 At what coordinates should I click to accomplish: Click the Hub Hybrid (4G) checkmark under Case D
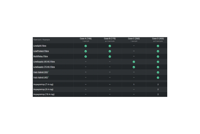click(158, 78)
